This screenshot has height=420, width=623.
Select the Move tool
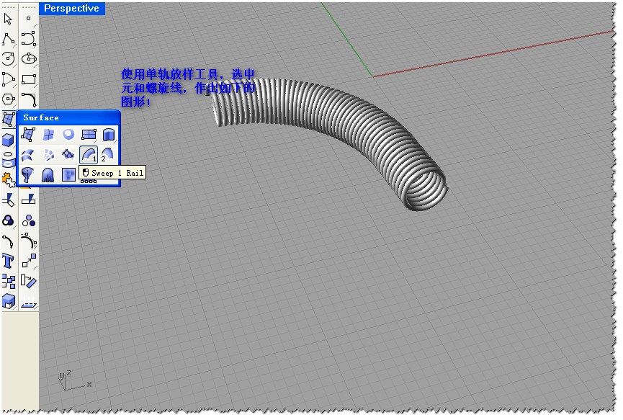(29, 261)
